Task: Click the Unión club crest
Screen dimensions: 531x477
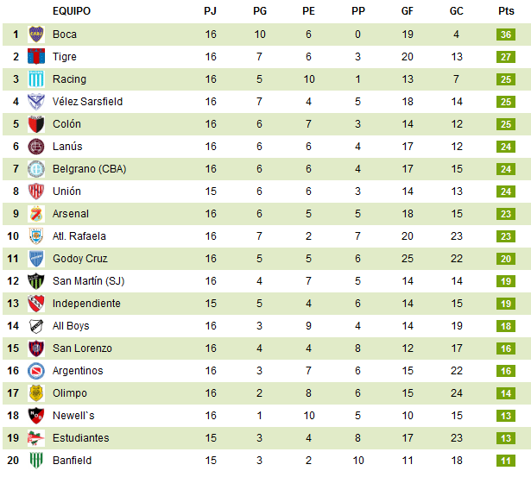Action: [x=36, y=191]
